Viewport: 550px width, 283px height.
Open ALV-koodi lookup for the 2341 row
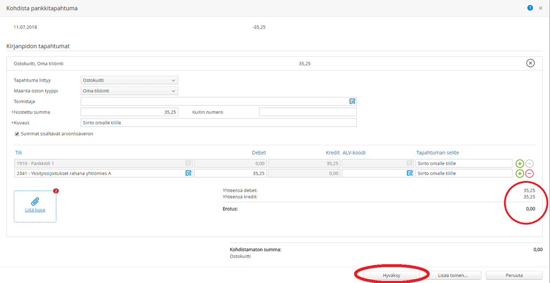410,173
